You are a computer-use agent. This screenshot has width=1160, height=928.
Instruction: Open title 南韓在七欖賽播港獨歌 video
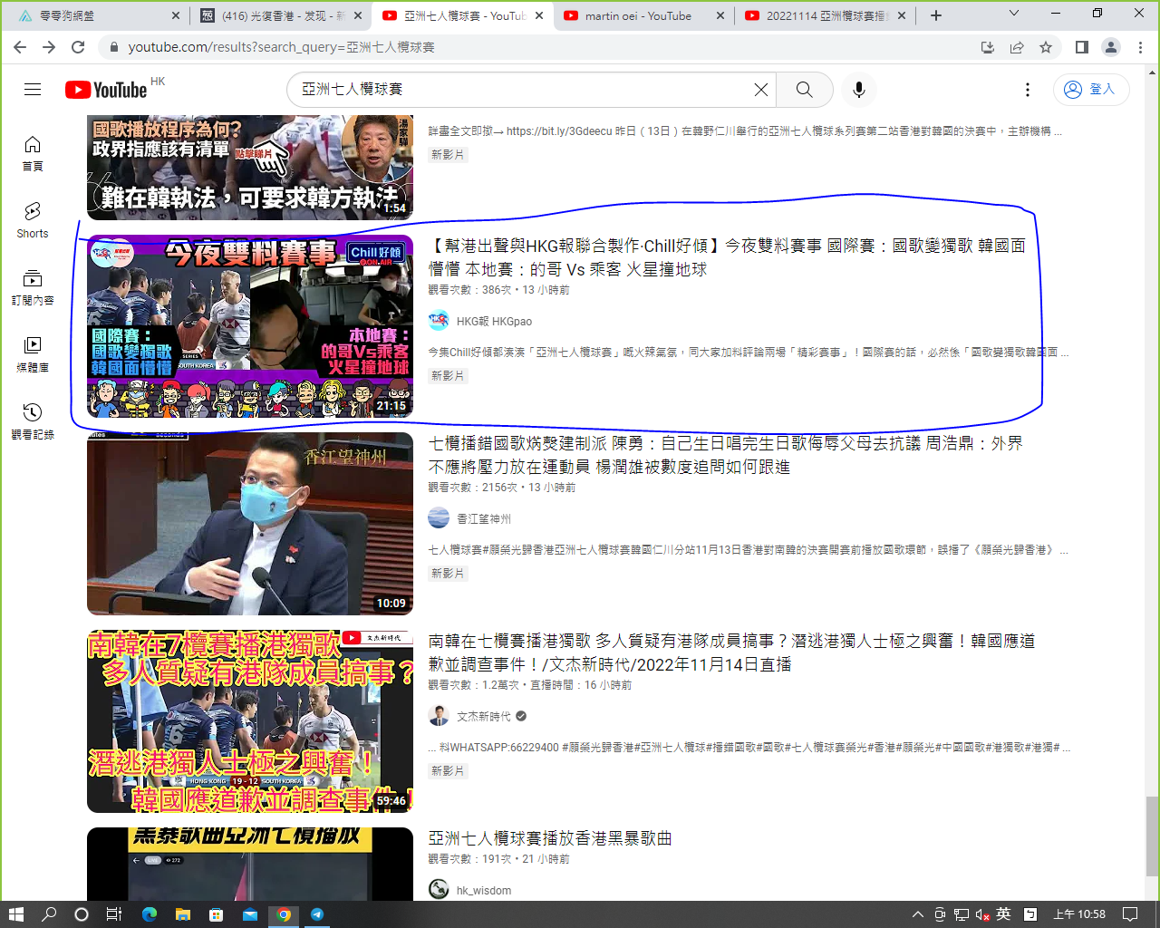click(731, 652)
